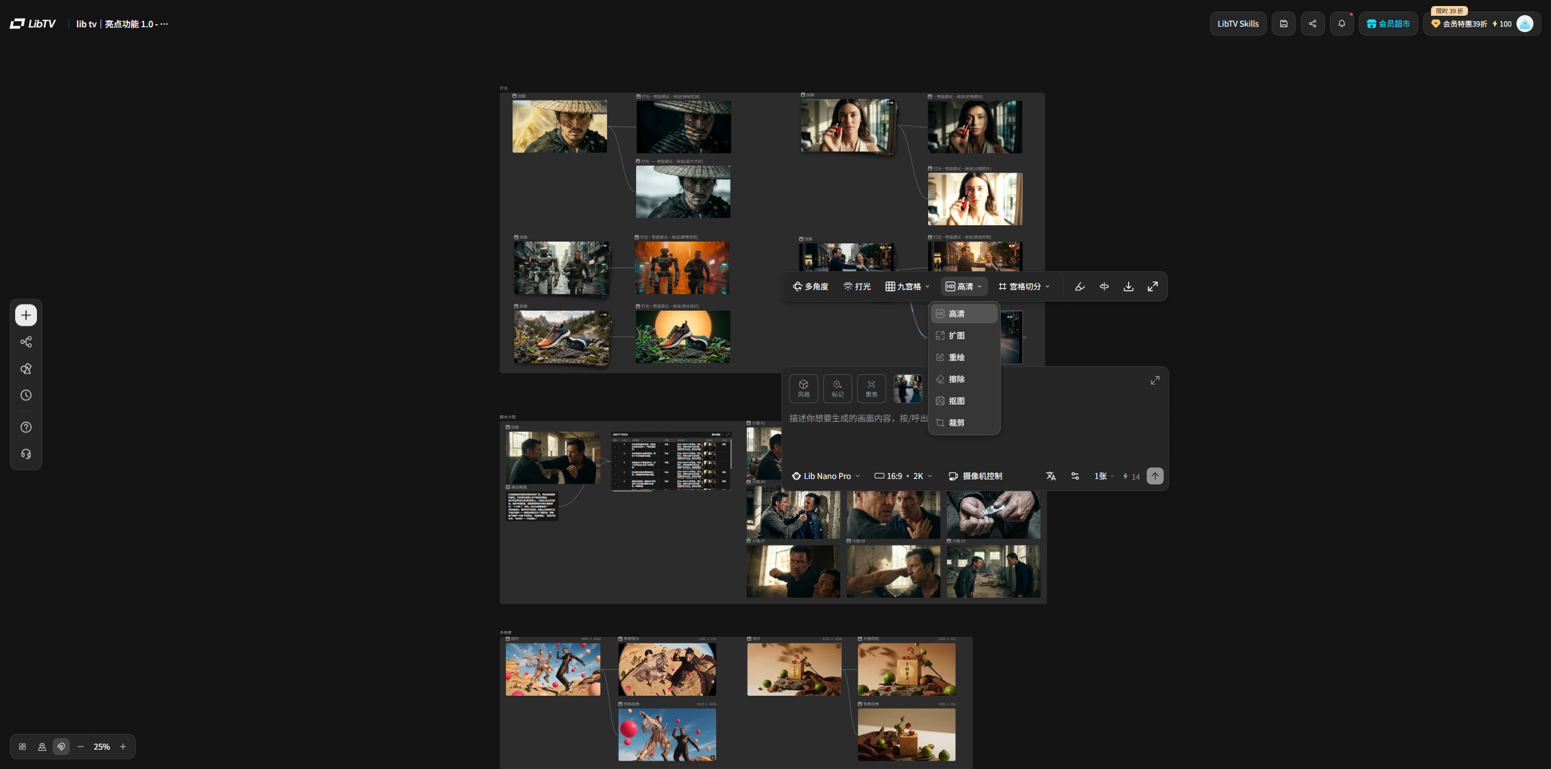Click the download icon in image toolbar

pos(1129,286)
